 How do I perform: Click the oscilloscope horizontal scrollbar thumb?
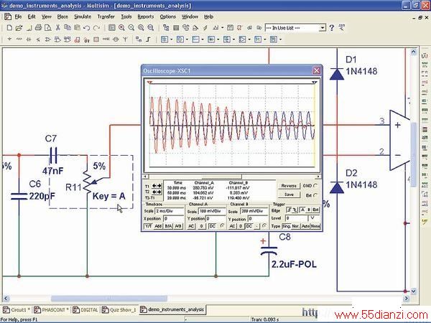[x=221, y=177]
